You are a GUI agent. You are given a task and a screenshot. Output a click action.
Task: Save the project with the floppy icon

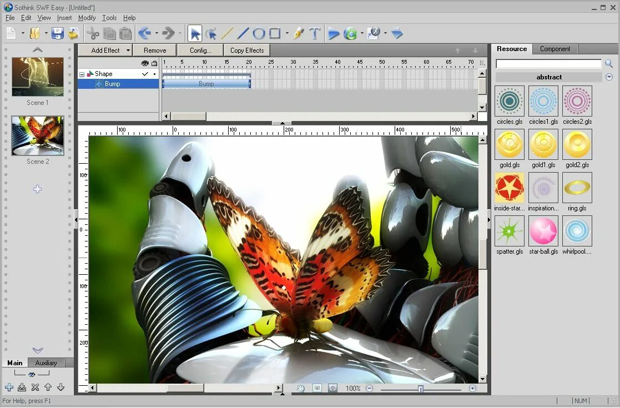(58, 34)
